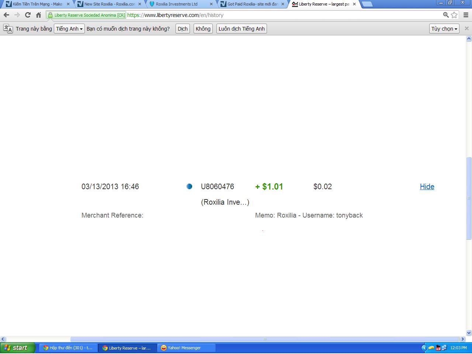Click the Không button
472x354 pixels.
click(x=203, y=29)
